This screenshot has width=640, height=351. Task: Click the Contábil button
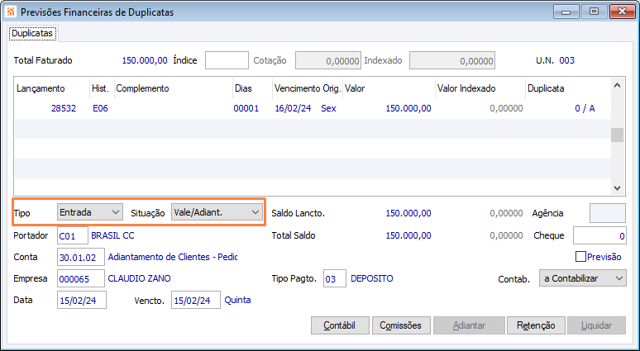pyautogui.click(x=340, y=325)
